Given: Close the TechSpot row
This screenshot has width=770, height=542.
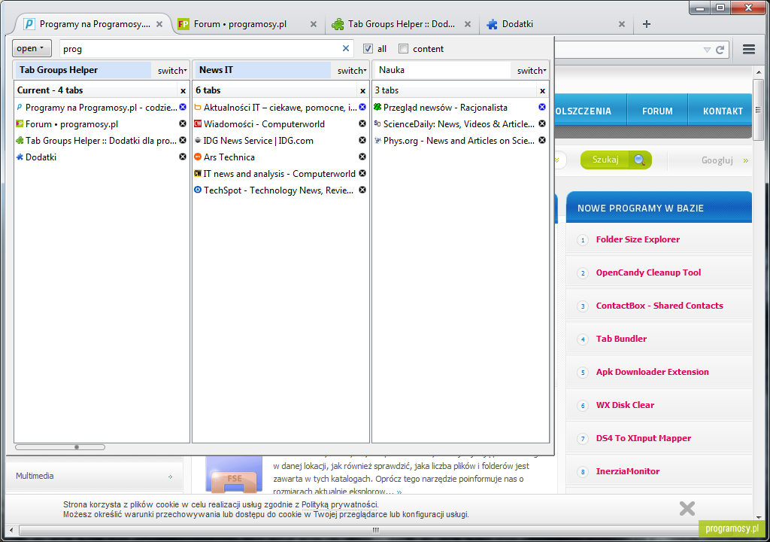Looking at the screenshot, I should (362, 190).
